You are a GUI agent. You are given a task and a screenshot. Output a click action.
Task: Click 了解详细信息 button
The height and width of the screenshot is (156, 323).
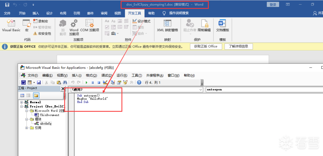click(x=238, y=46)
